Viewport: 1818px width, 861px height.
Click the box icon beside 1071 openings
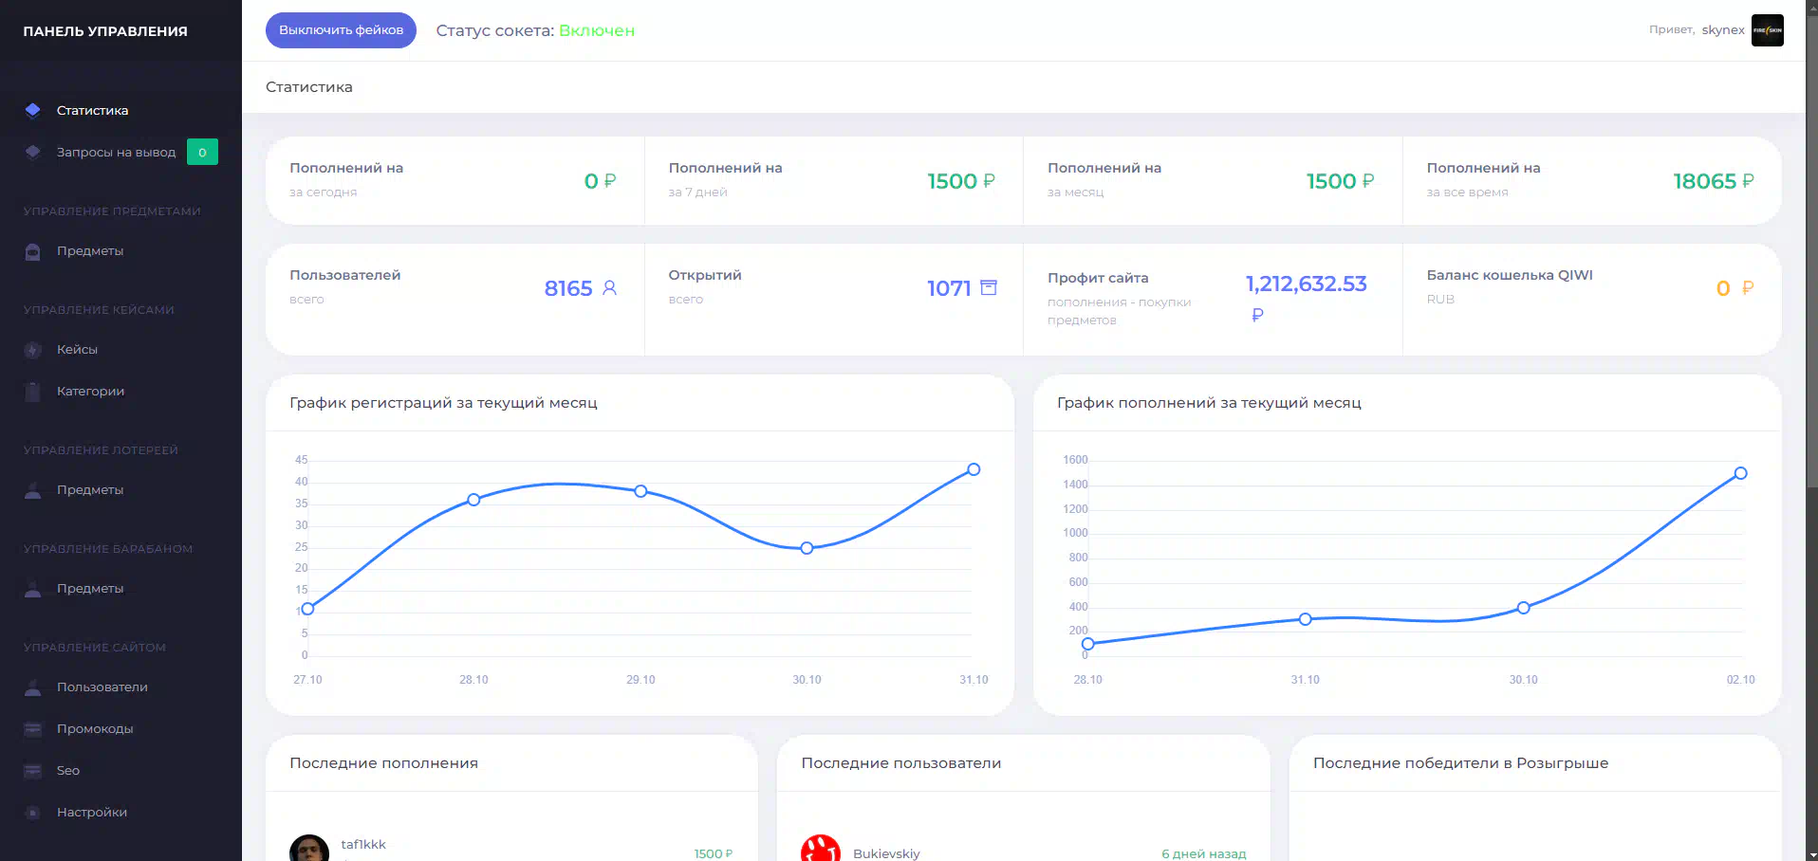(989, 287)
